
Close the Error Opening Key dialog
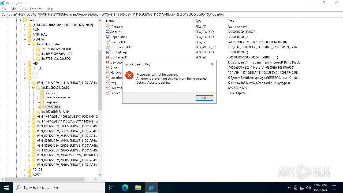[x=212, y=64]
